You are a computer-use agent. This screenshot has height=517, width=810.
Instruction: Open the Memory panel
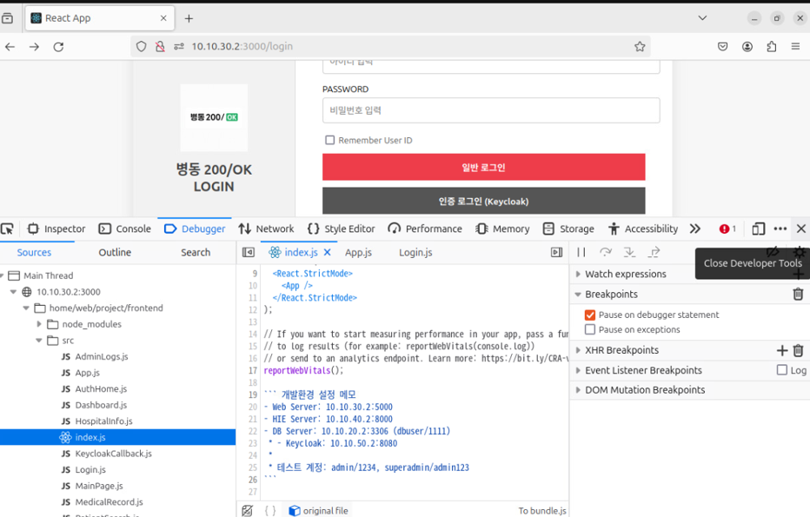(502, 229)
